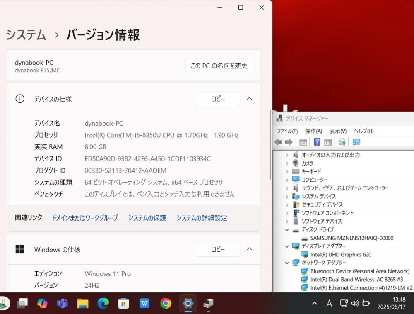Click the この PC の名前を変更 button
Screen dimensions: 414x314
tap(219, 66)
